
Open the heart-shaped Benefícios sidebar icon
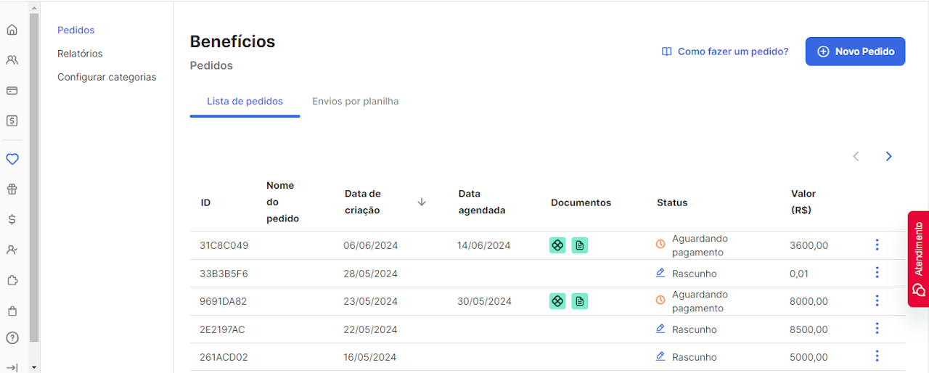click(x=12, y=159)
